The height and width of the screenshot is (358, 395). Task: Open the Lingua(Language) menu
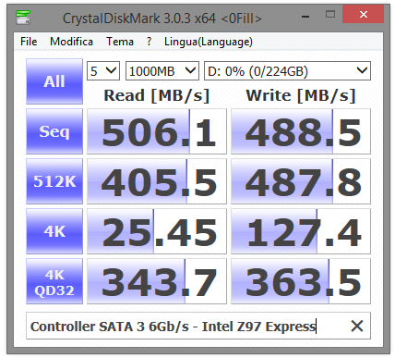pyautogui.click(x=209, y=42)
